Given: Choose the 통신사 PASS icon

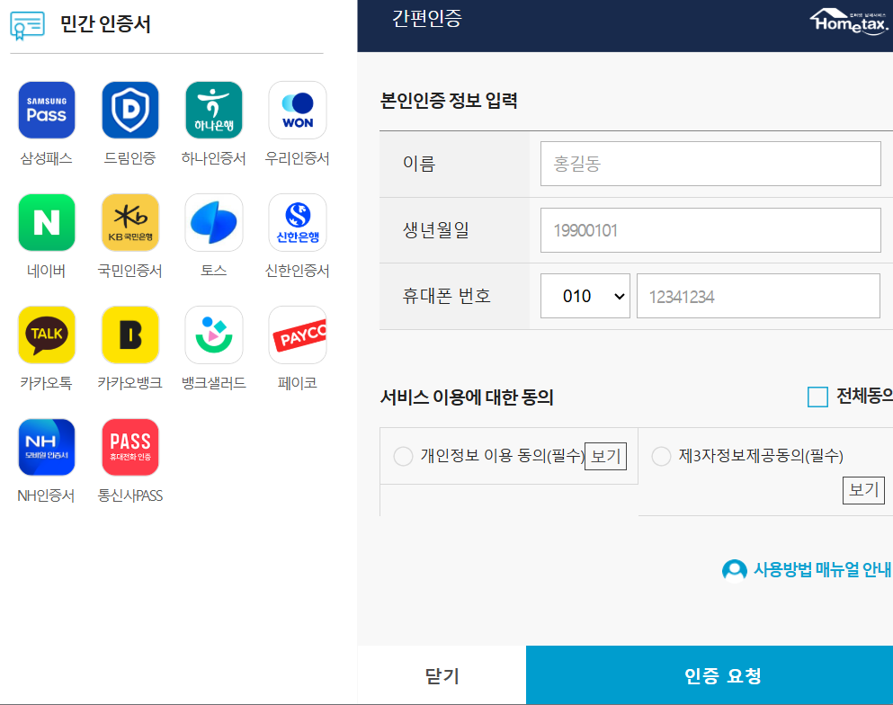Looking at the screenshot, I should coord(130,447).
